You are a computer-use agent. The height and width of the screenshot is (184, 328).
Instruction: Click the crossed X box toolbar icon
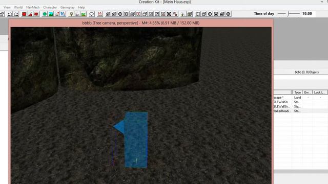[169, 14]
